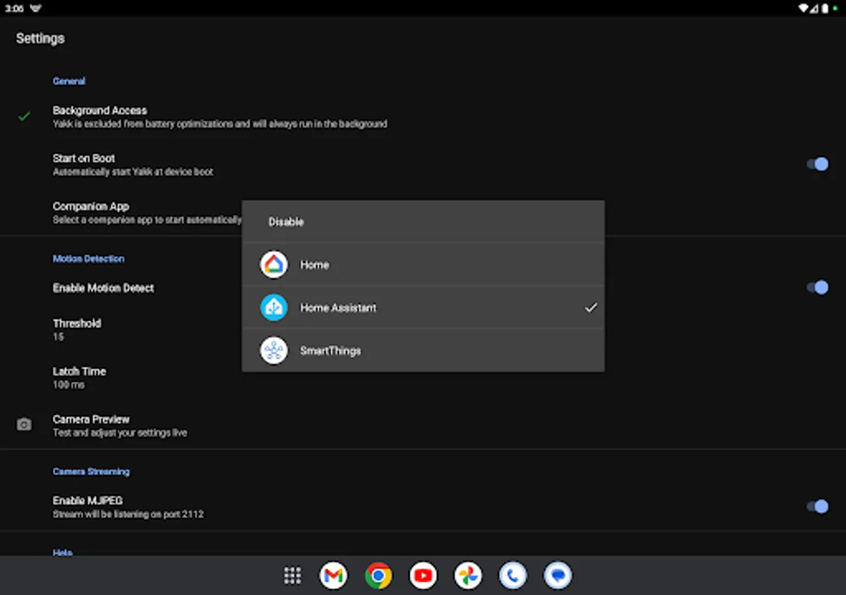Select the Google Home icon in the dialog
The width and height of the screenshot is (846, 595).
(274, 264)
